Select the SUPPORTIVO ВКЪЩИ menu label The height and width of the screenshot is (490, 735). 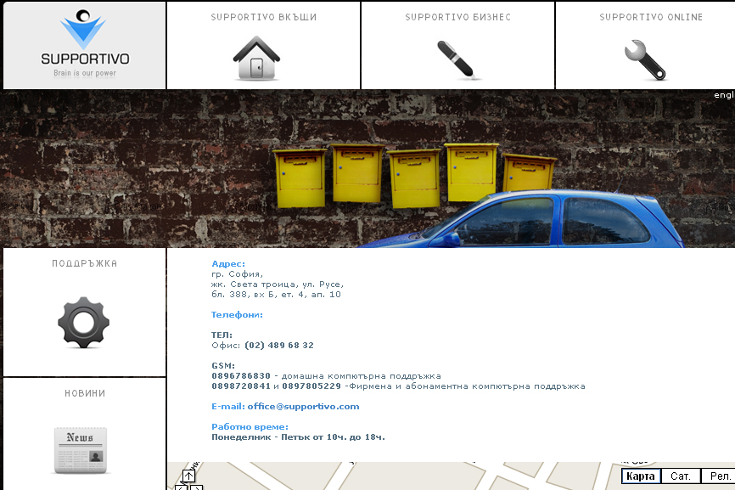click(263, 18)
